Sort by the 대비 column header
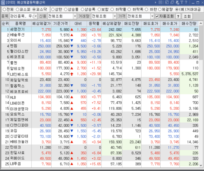This screenshot has height=171, width=204. click(78, 24)
